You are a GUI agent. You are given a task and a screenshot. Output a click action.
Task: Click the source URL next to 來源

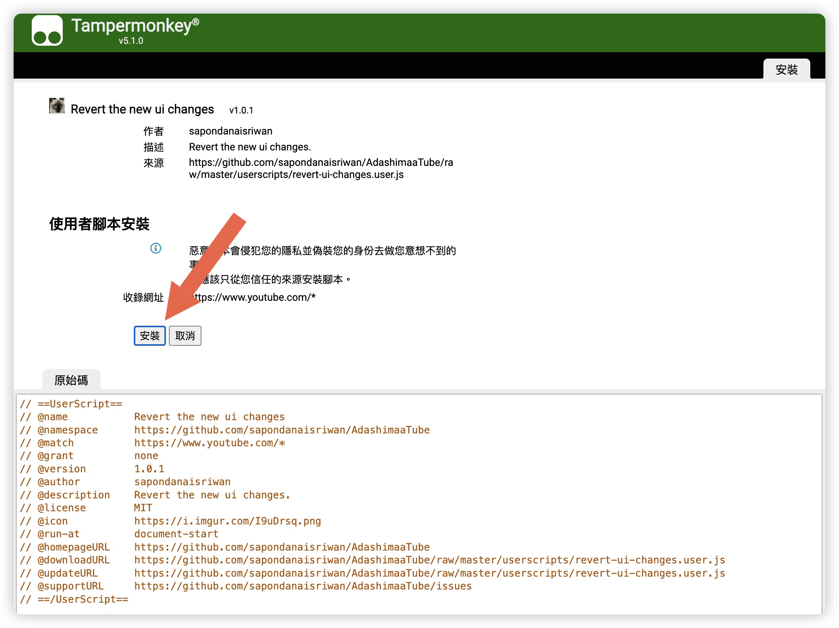click(x=321, y=169)
